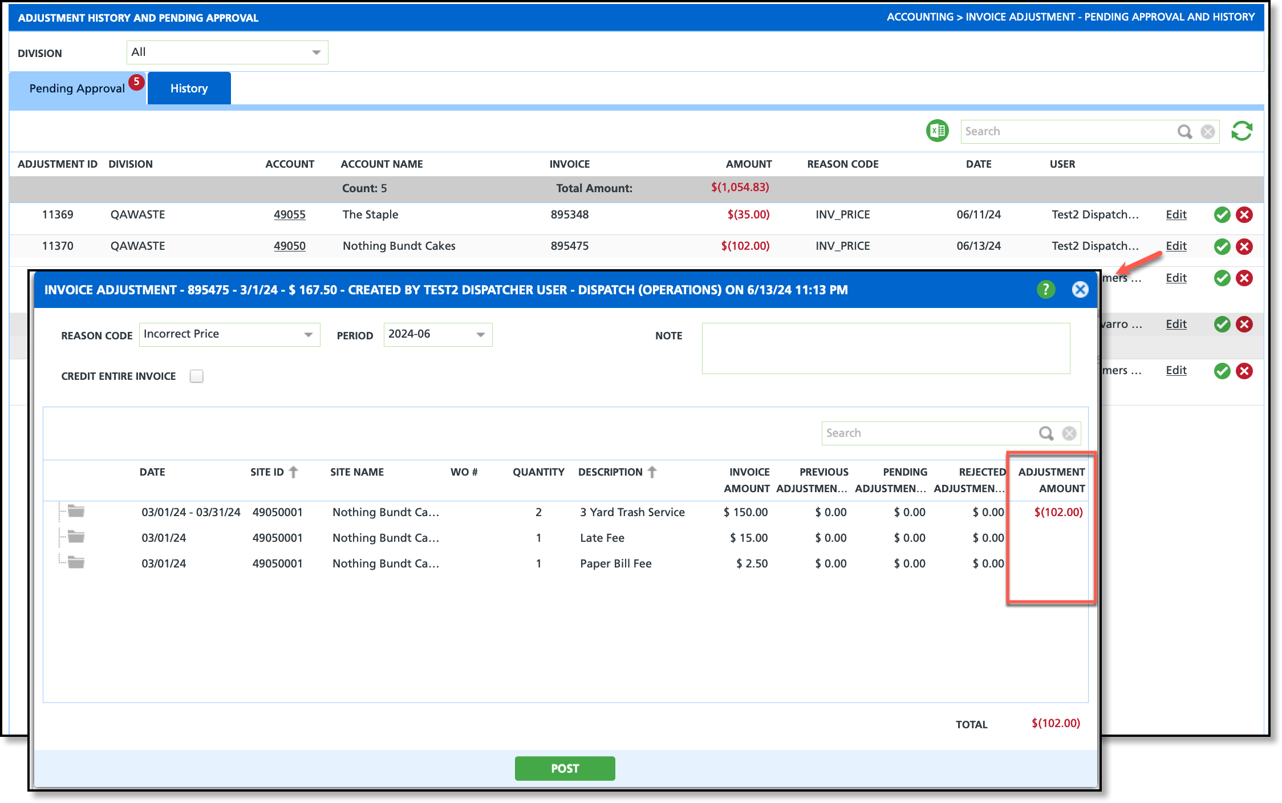The image size is (1282, 803).
Task: Approve adjustment 11369 with green checkmark
Action: (x=1222, y=215)
